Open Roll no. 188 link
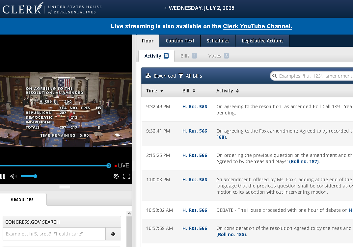The height and width of the screenshot is (247, 353). tap(221, 137)
